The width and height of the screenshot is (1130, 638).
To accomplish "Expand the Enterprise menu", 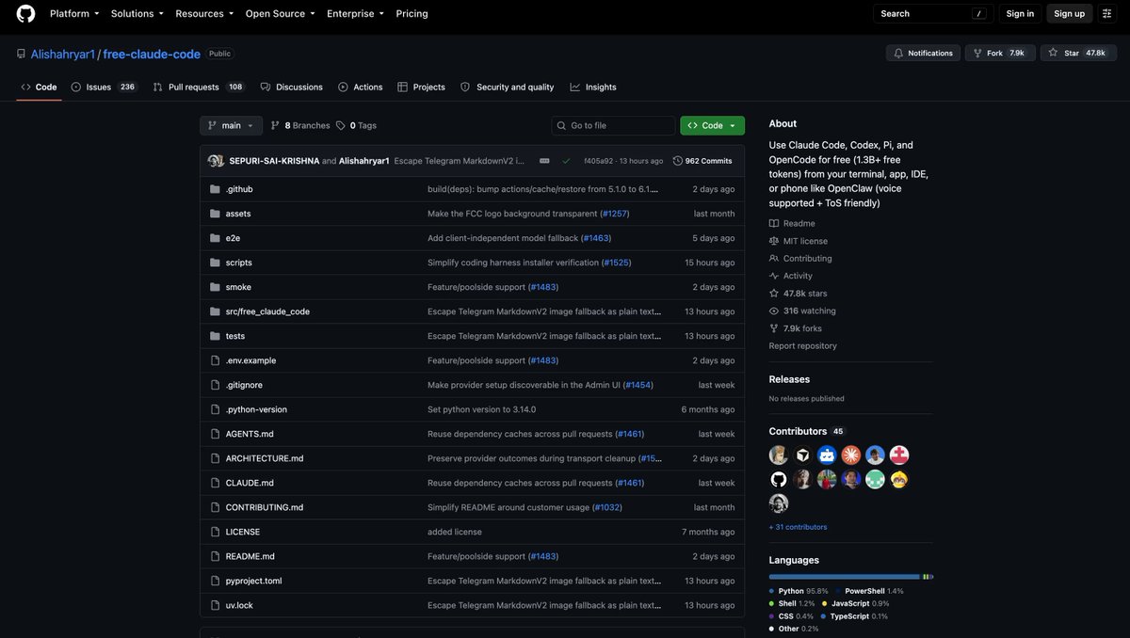I will [x=355, y=13].
